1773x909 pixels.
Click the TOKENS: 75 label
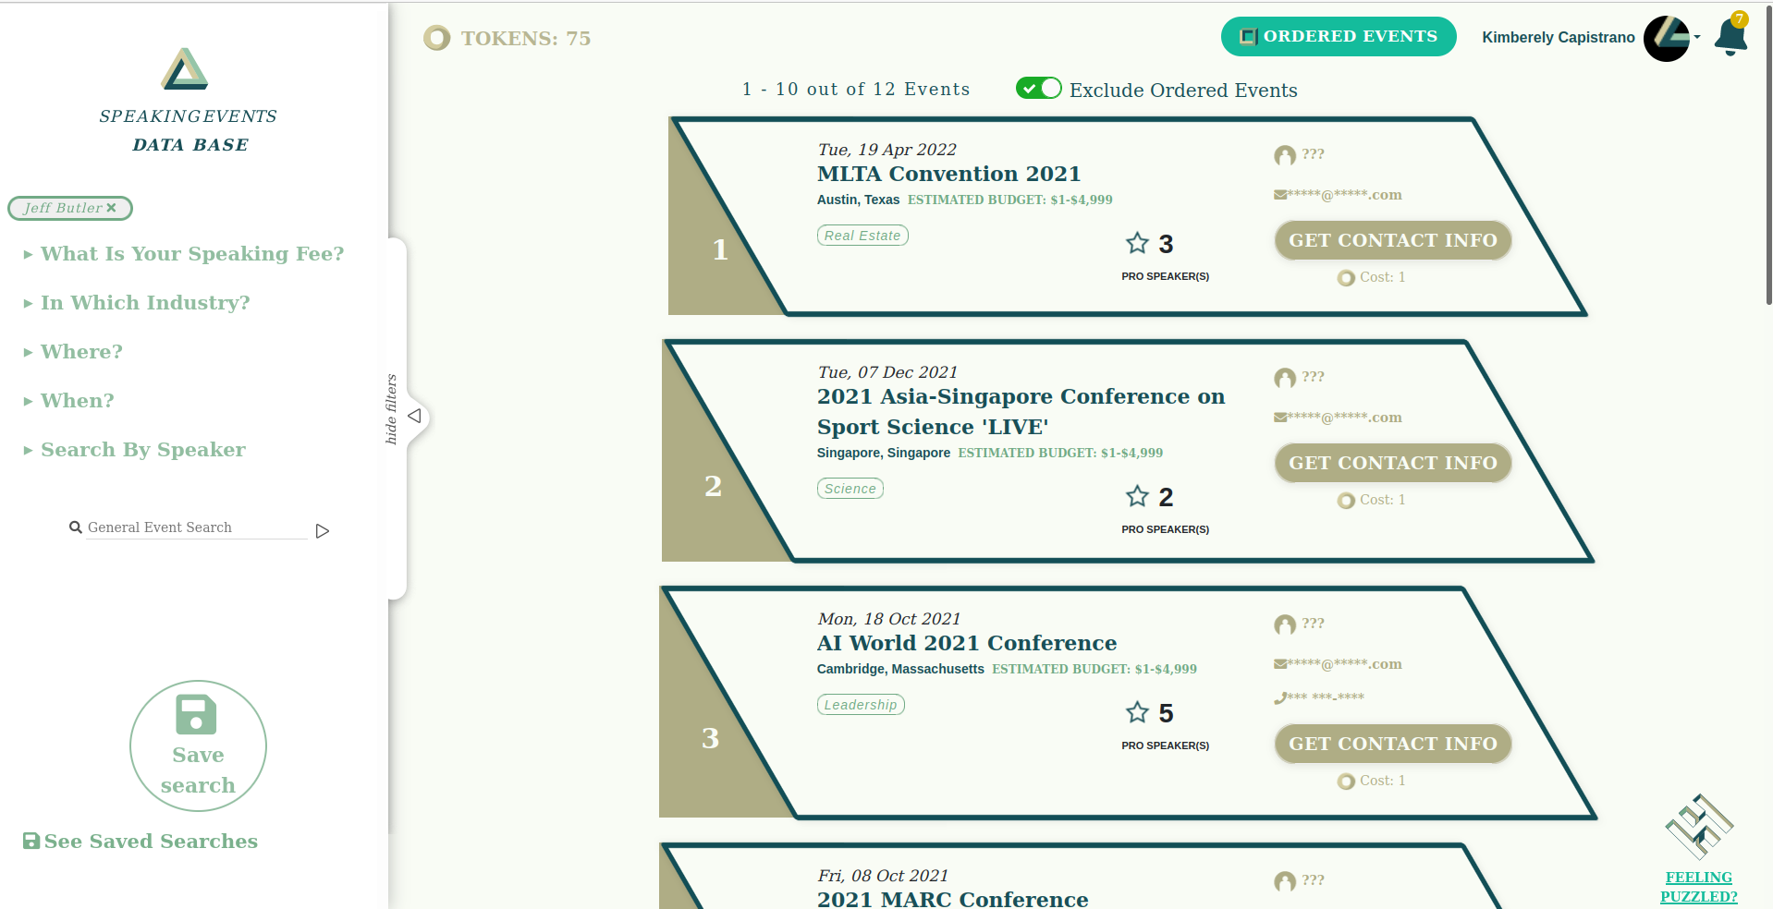(526, 39)
